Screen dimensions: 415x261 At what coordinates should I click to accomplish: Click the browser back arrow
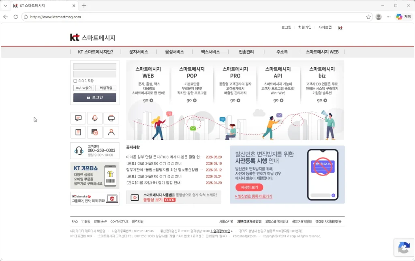click(6, 17)
